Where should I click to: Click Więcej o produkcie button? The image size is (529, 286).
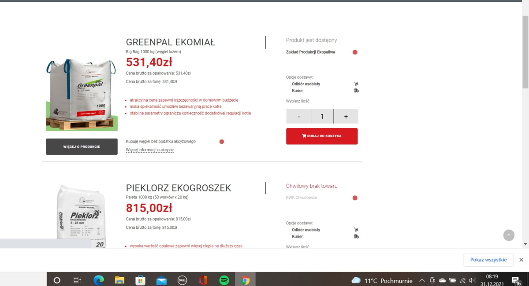tap(82, 147)
